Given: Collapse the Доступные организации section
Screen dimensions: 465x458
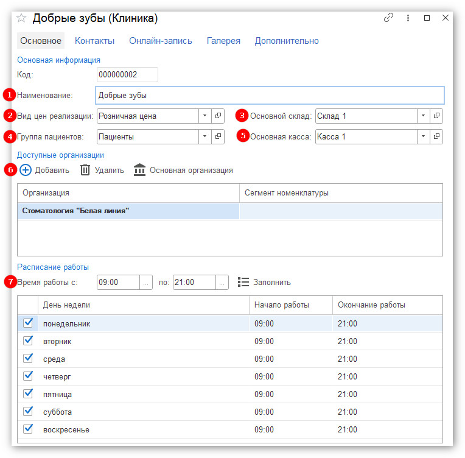Looking at the screenshot, I should (60, 155).
